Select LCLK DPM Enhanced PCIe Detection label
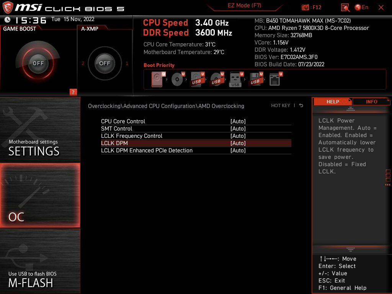 [147, 150]
